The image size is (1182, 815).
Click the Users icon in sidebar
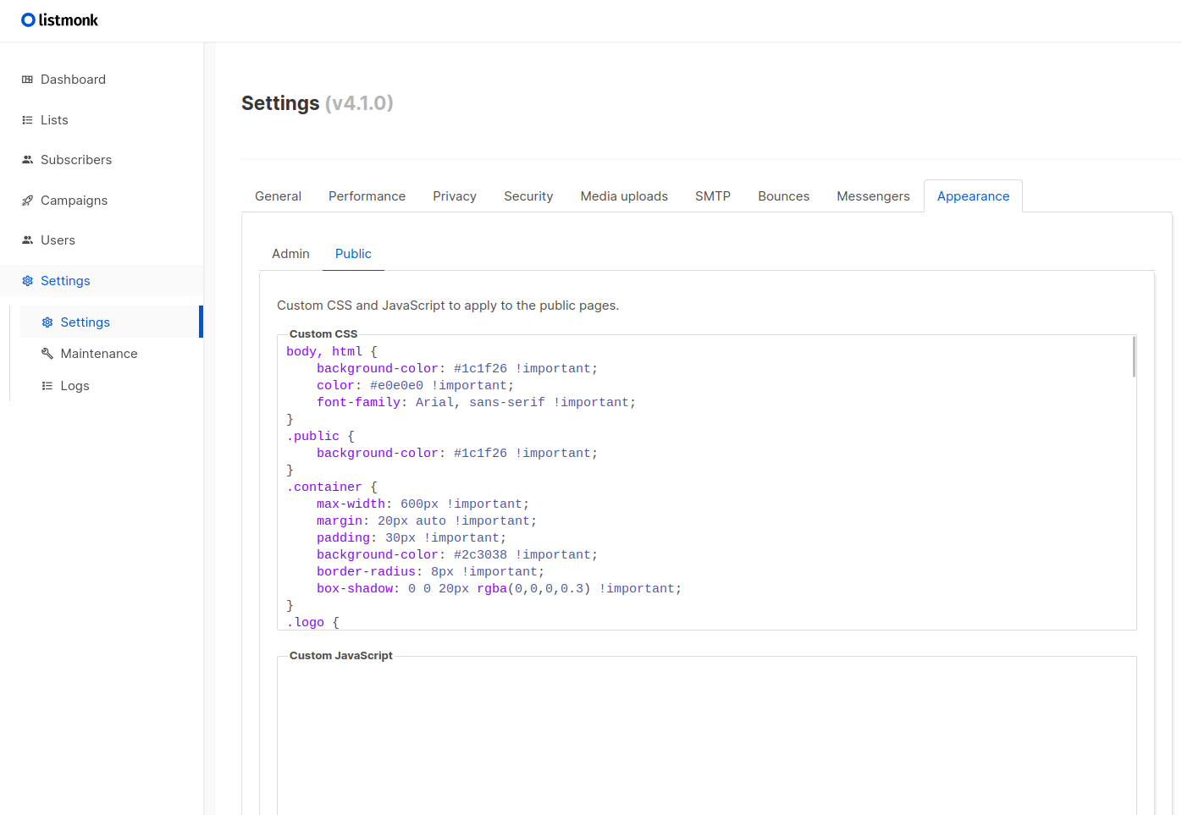(x=27, y=240)
